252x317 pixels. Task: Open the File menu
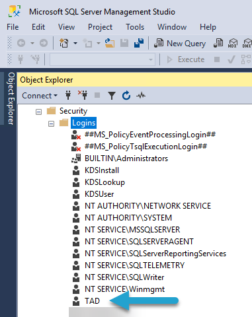click(13, 27)
